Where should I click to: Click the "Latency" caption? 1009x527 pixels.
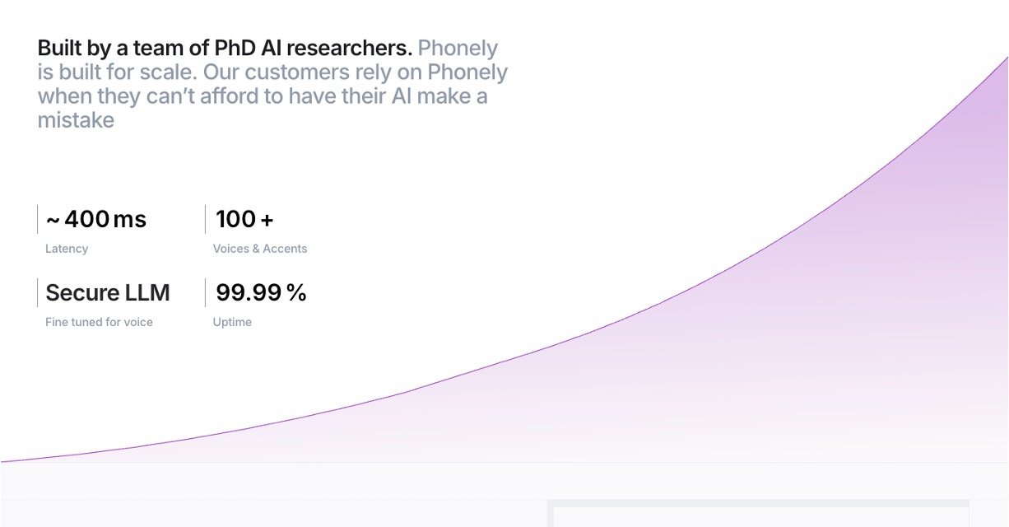(x=67, y=249)
